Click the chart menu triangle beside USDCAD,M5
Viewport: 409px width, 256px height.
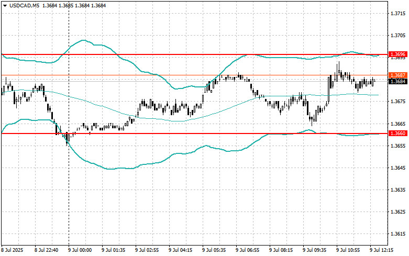[5, 5]
